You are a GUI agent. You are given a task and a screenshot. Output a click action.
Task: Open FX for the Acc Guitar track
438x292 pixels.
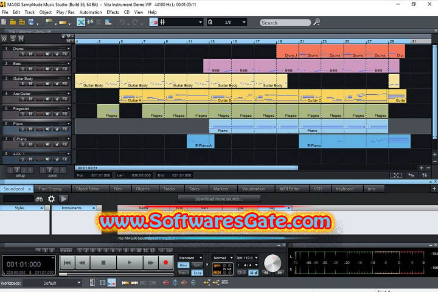tap(65, 99)
